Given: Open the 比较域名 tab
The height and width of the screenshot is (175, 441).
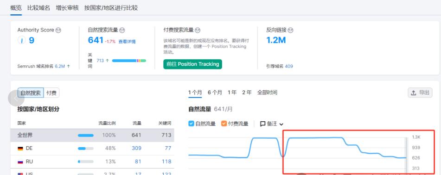Looking at the screenshot, I should [38, 8].
